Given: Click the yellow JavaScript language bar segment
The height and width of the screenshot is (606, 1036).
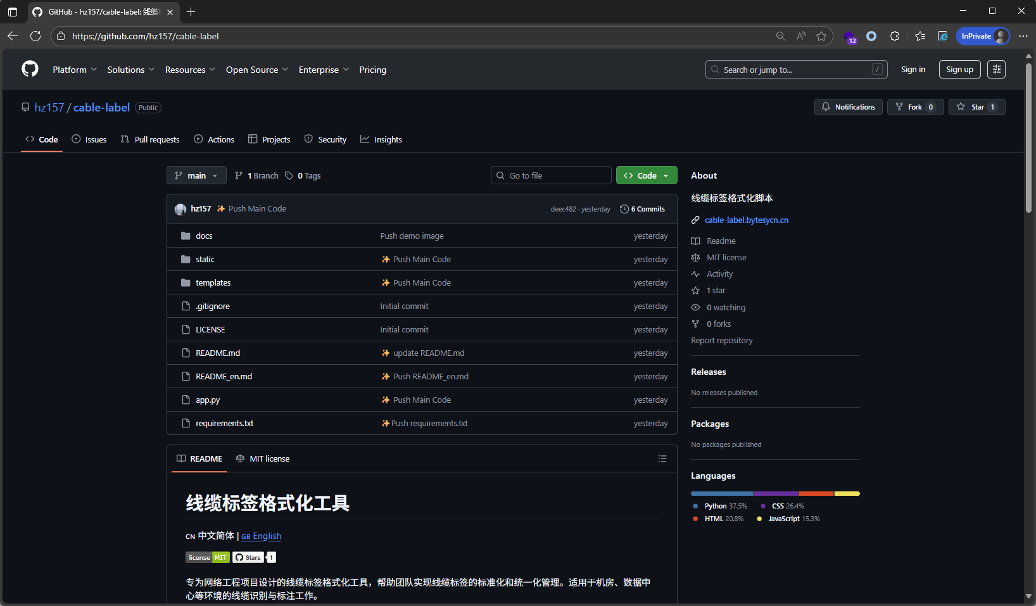Looking at the screenshot, I should click(847, 493).
